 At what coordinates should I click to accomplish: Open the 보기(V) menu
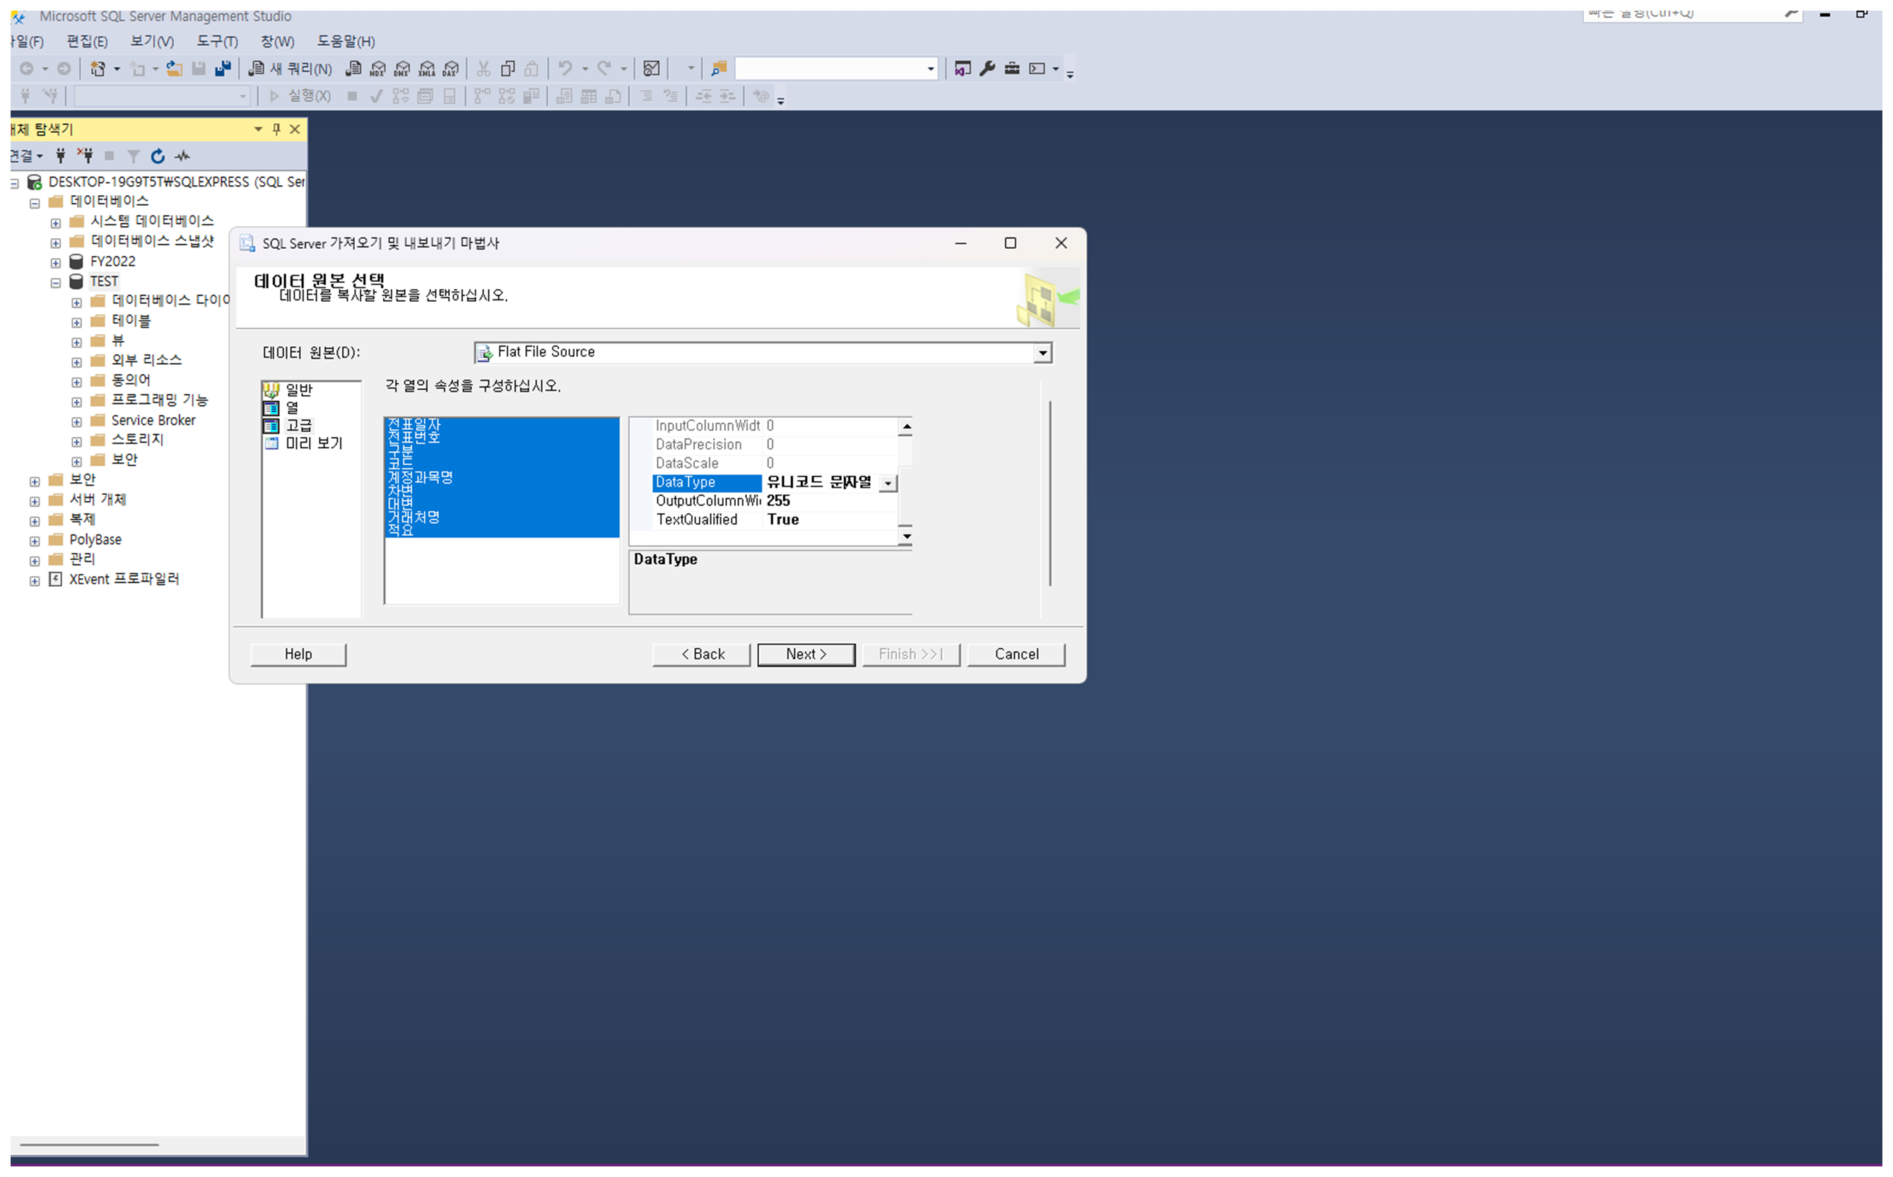[x=152, y=41]
